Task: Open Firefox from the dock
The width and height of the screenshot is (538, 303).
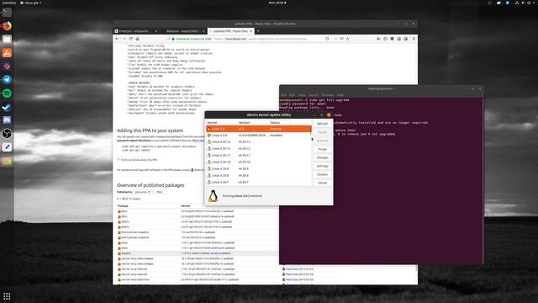Action: (x=7, y=26)
